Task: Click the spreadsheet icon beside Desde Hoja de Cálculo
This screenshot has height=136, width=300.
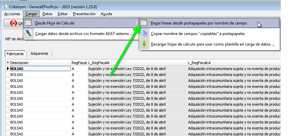Action: [29, 23]
